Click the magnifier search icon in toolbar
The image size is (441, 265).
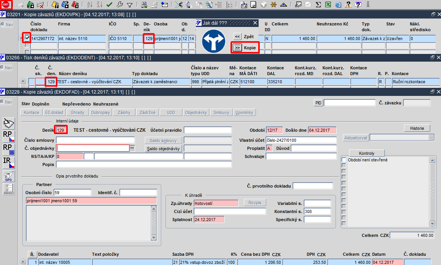pyautogui.click(x=209, y=5)
